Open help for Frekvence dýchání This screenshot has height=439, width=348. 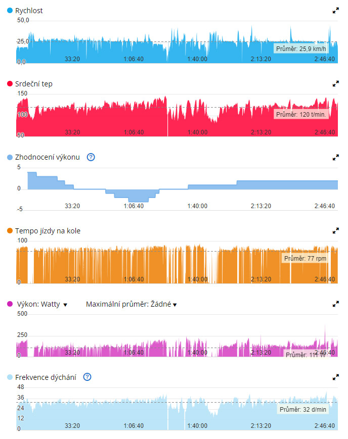point(88,377)
